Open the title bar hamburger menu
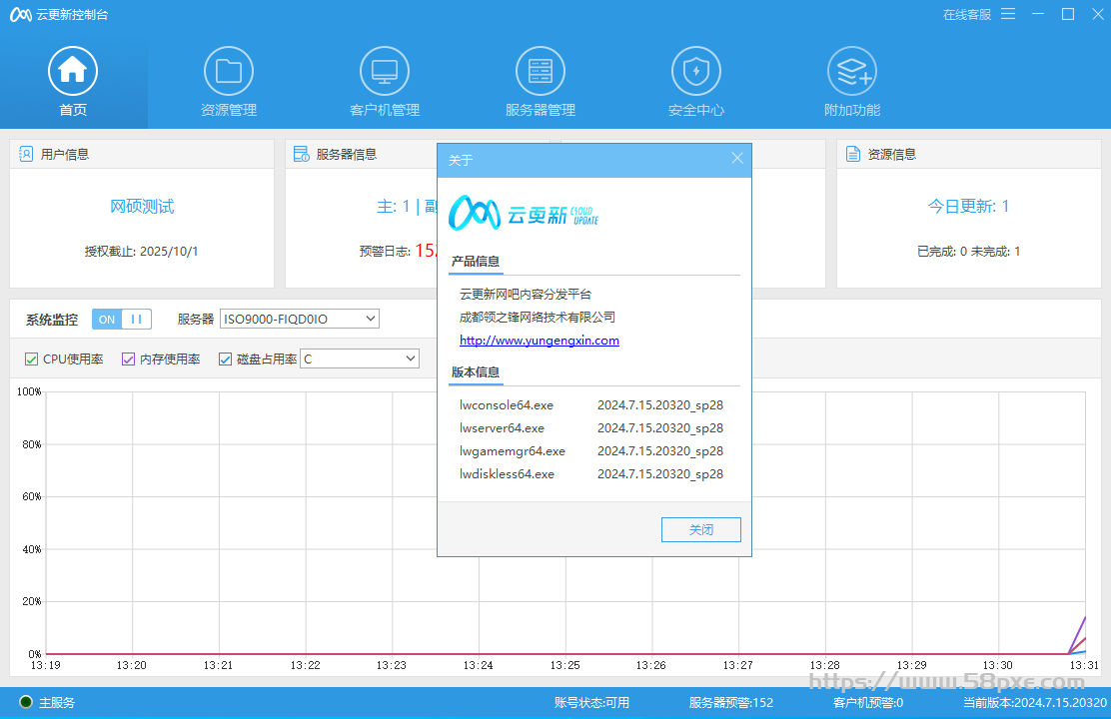Image resolution: width=1111 pixels, height=719 pixels. (x=1007, y=14)
